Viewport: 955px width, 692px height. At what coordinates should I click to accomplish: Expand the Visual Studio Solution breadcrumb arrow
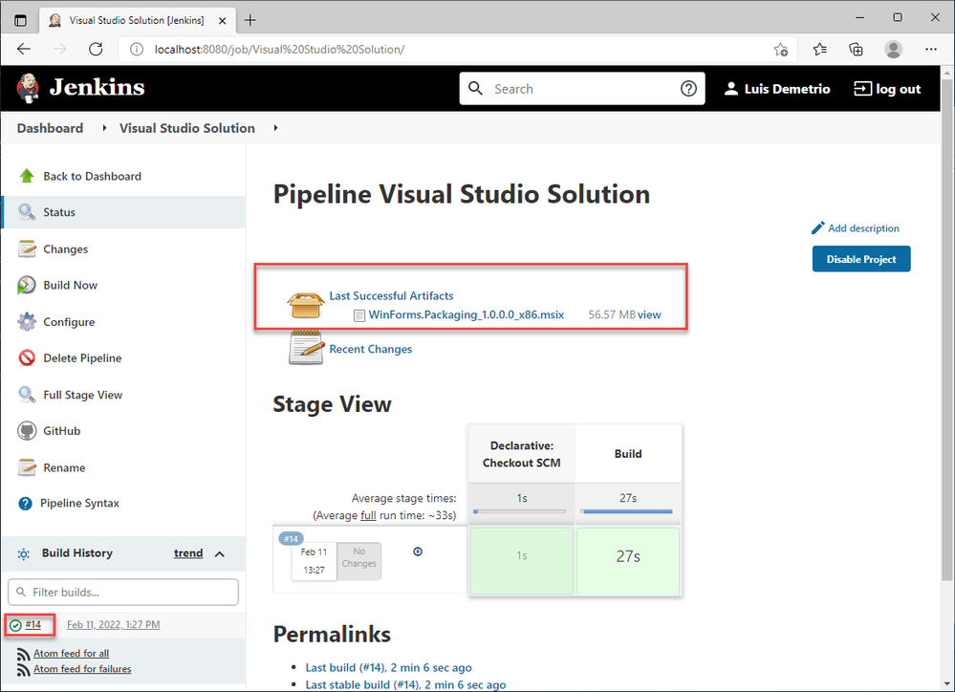pyautogui.click(x=275, y=128)
